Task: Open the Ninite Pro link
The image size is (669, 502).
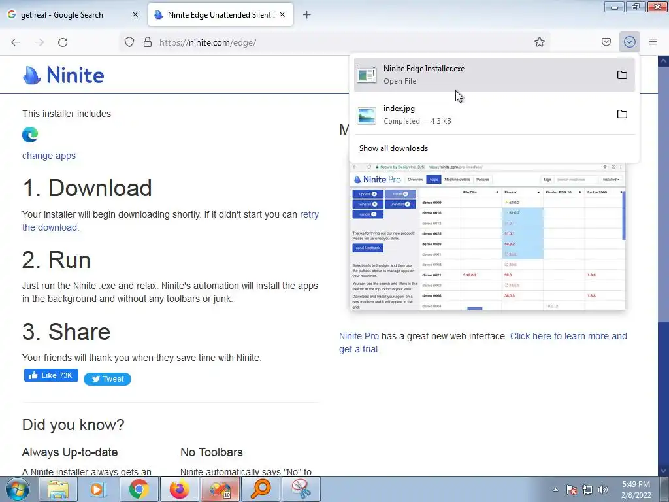Action: pyautogui.click(x=359, y=336)
